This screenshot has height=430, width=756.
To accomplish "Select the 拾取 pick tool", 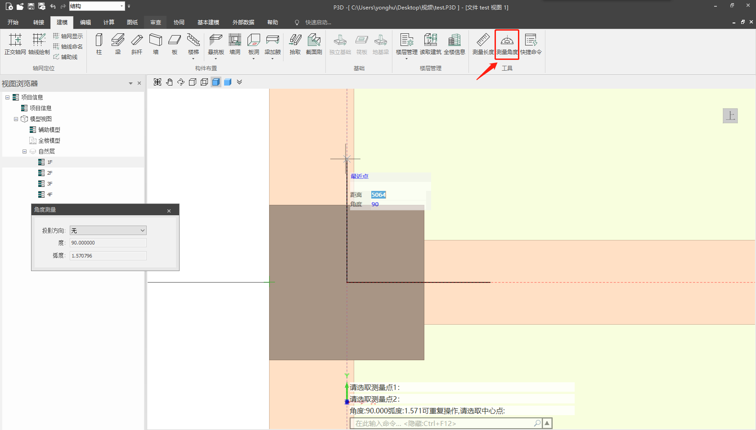I will [x=295, y=44].
